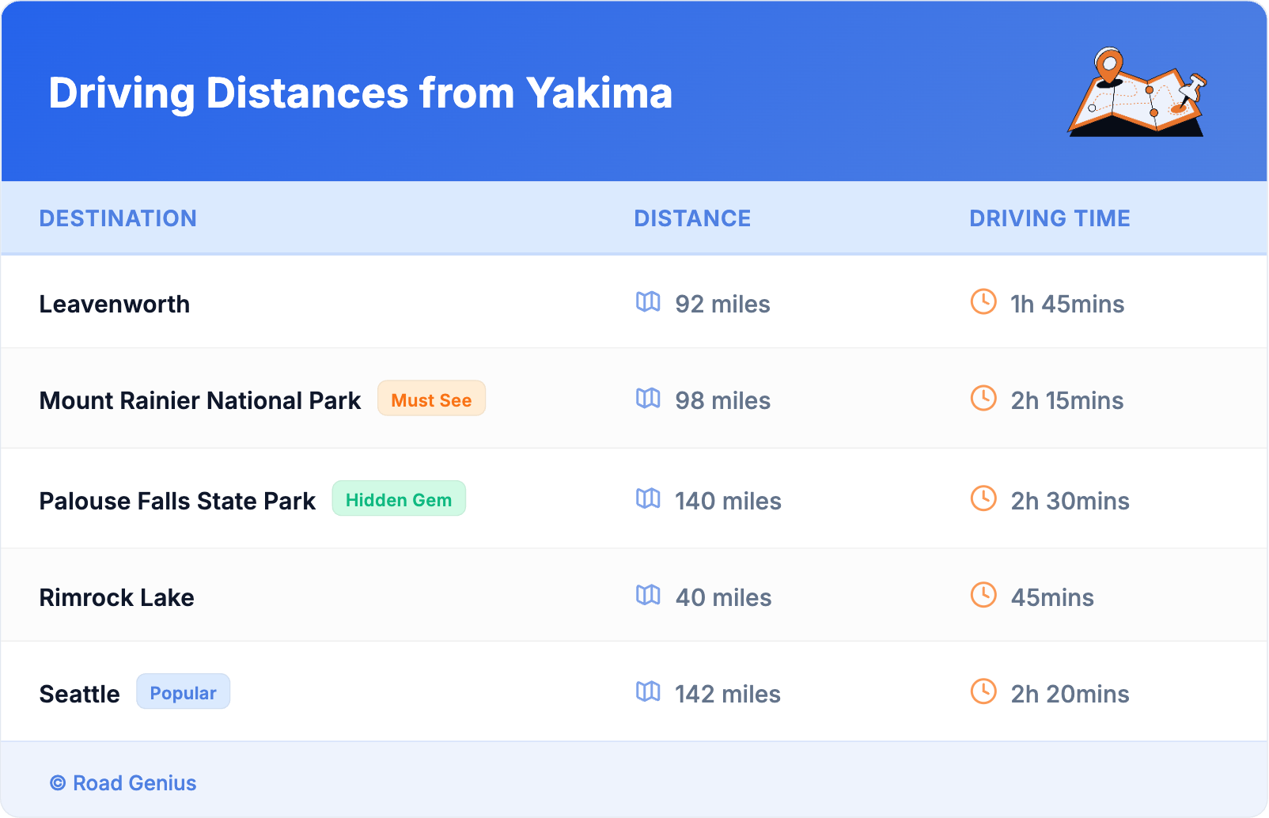
Task: Click the Destination column header
Action: [118, 218]
